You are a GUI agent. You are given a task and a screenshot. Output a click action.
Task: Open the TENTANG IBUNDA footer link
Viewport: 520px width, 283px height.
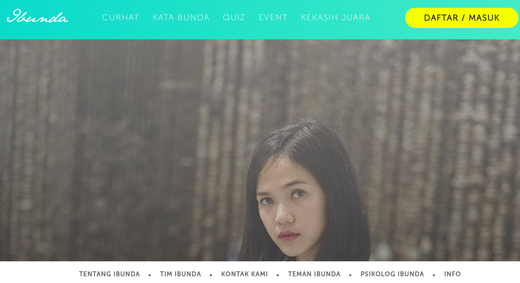(x=110, y=274)
